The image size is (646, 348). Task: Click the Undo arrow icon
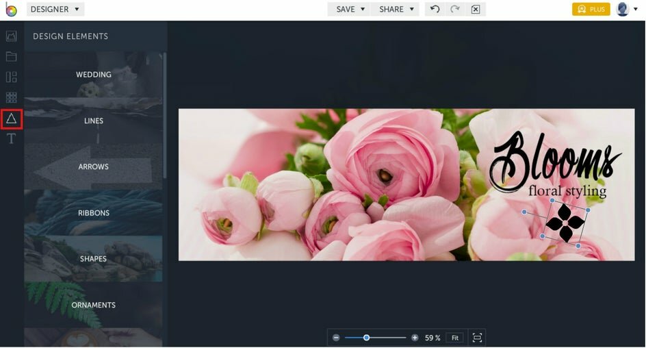click(x=435, y=9)
